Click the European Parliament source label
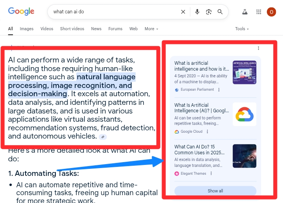 tap(197, 90)
